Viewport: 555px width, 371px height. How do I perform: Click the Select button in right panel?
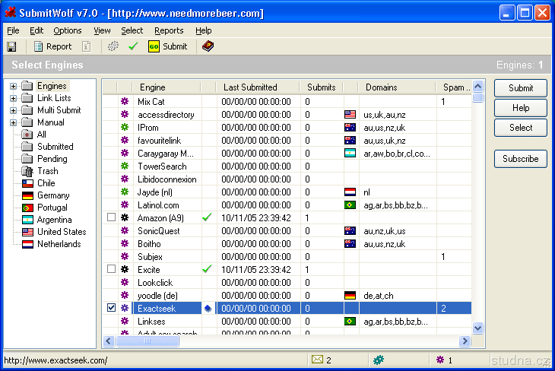click(520, 128)
